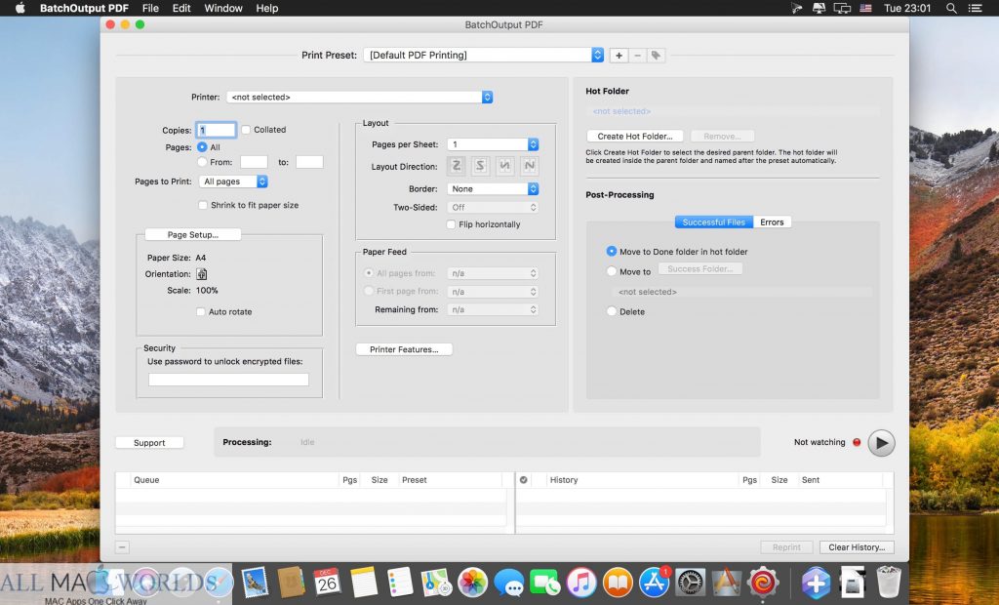Select the Move to radio option

pos(612,271)
